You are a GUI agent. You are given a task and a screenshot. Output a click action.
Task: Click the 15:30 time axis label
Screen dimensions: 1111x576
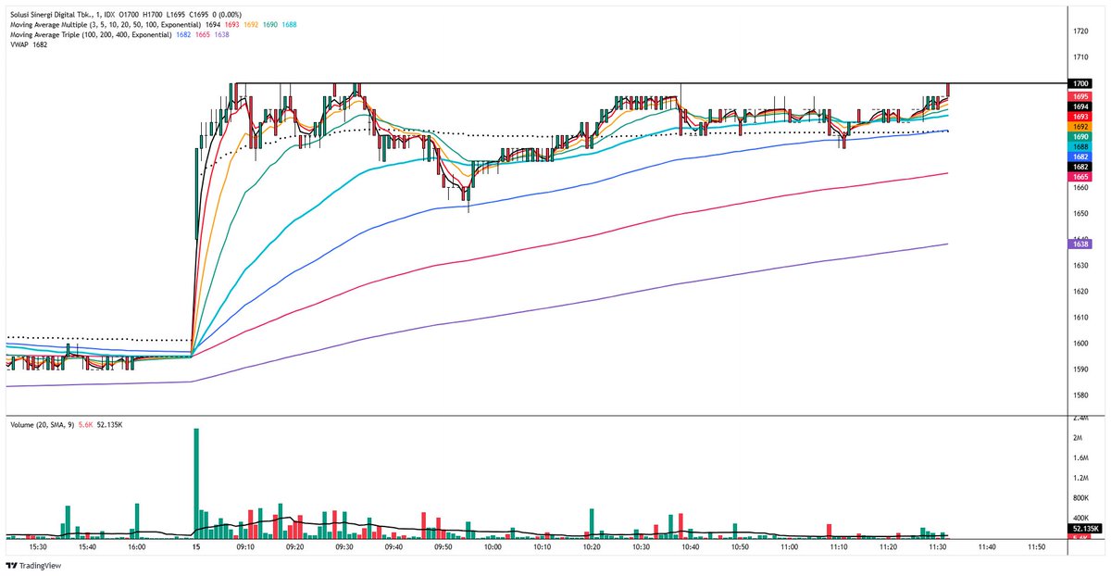(37, 547)
